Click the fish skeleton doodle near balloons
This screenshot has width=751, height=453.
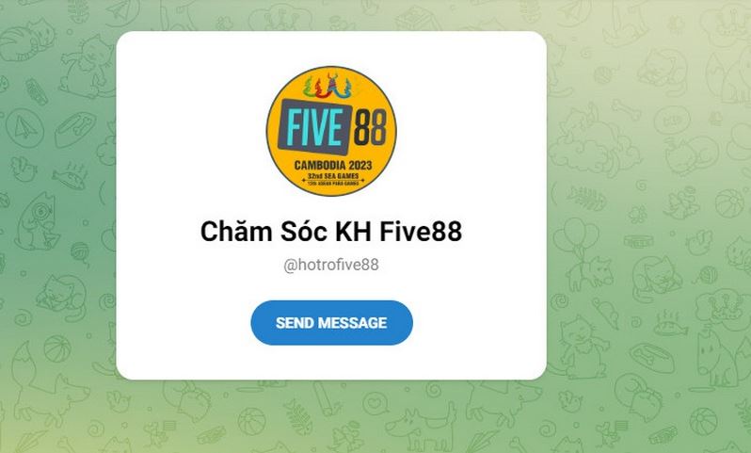[586, 198]
